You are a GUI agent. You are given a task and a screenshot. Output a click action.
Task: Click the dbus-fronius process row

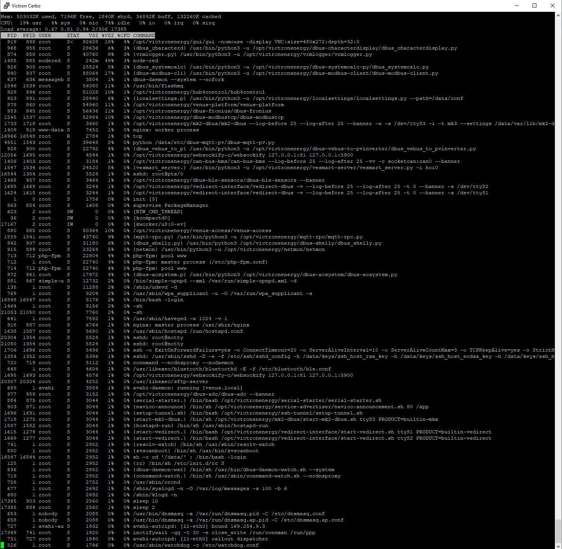(x=136, y=111)
